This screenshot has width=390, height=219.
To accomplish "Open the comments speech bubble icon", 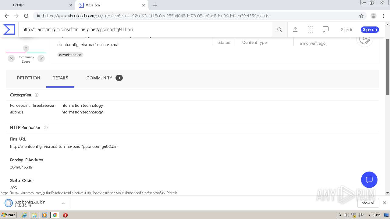I will click(326, 30).
